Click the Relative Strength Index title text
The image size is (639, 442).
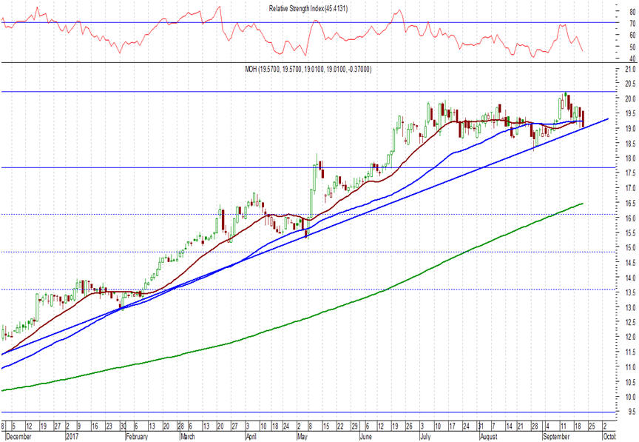(x=308, y=9)
